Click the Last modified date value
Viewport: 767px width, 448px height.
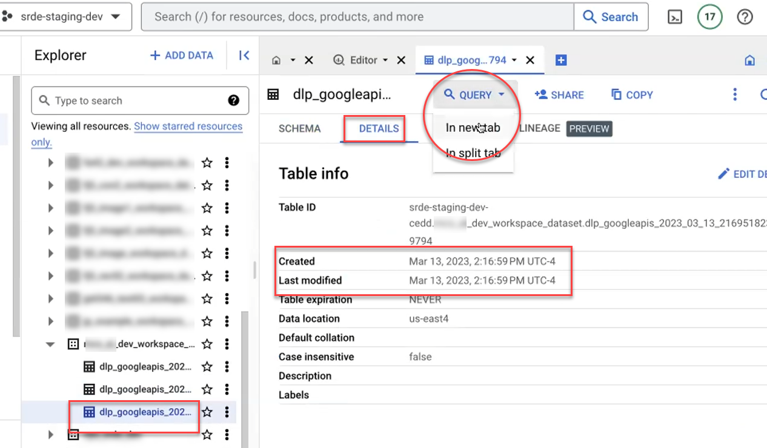(482, 280)
